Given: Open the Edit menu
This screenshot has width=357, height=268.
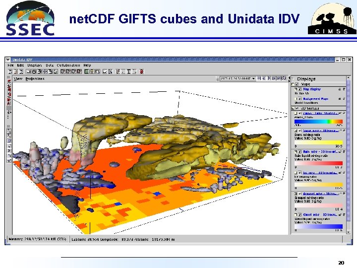Looking at the screenshot, I should (20, 65).
